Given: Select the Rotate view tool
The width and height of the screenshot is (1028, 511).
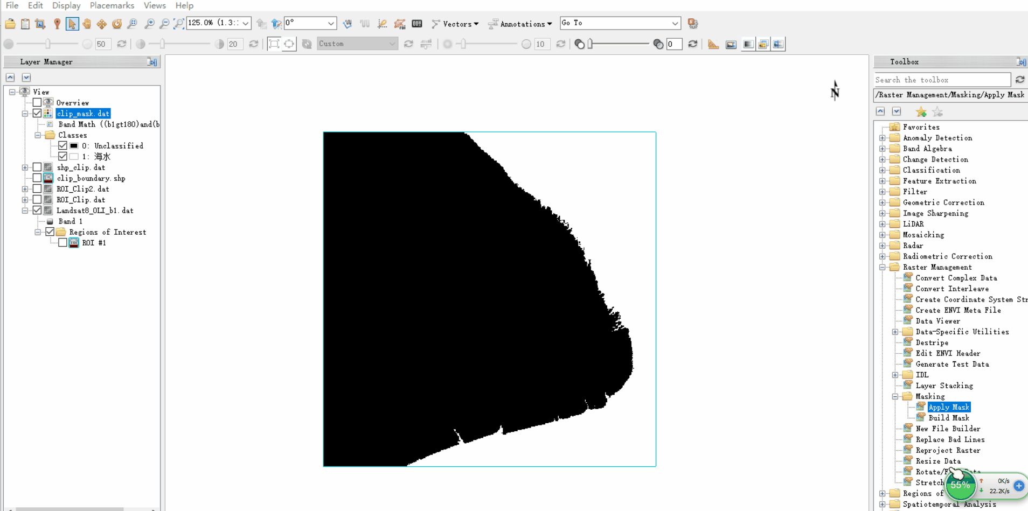Looking at the screenshot, I should click(117, 24).
